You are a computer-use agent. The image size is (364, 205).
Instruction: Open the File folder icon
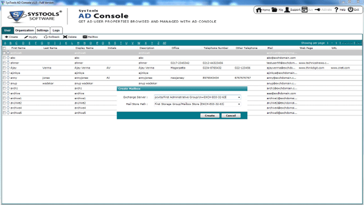pyautogui.click(x=274, y=10)
